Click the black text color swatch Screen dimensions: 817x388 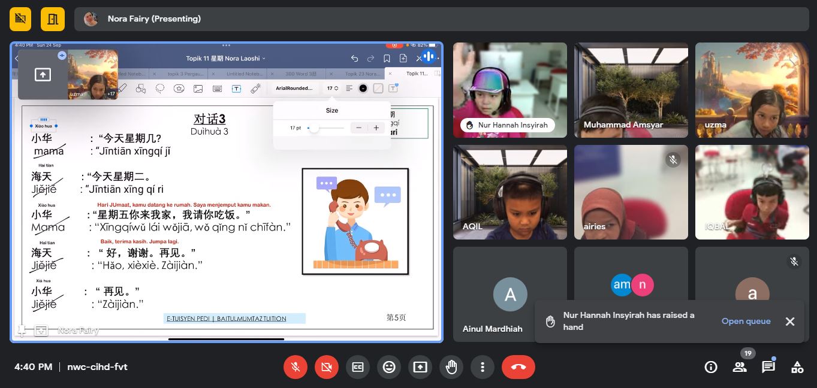(363, 88)
